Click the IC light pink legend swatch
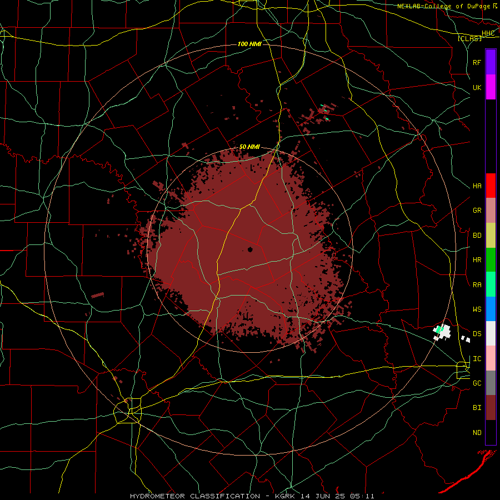The width and height of the screenshot is (500, 500). tap(491, 358)
